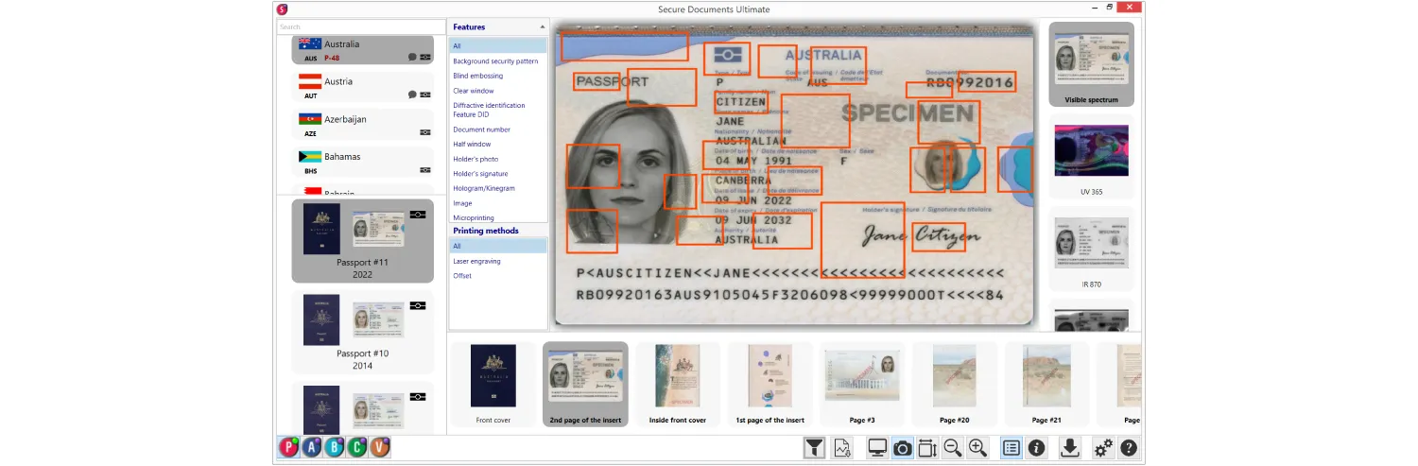The image size is (1418, 466).
Task: Zoom in with the plus magnifier
Action: tap(977, 448)
